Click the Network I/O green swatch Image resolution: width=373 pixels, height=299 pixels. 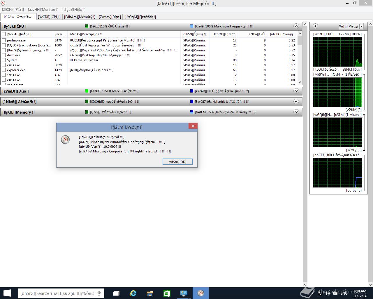(87, 102)
